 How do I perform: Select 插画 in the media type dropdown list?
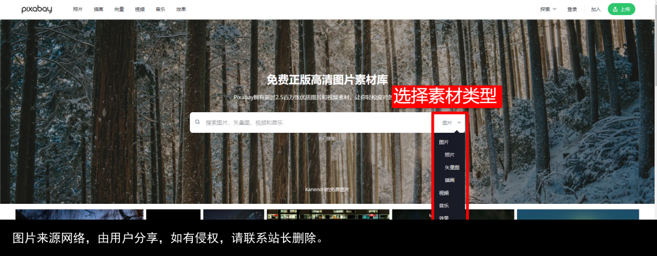click(449, 180)
